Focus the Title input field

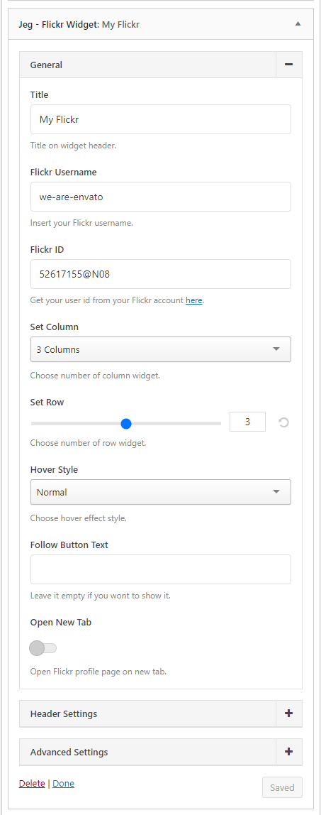(161, 119)
